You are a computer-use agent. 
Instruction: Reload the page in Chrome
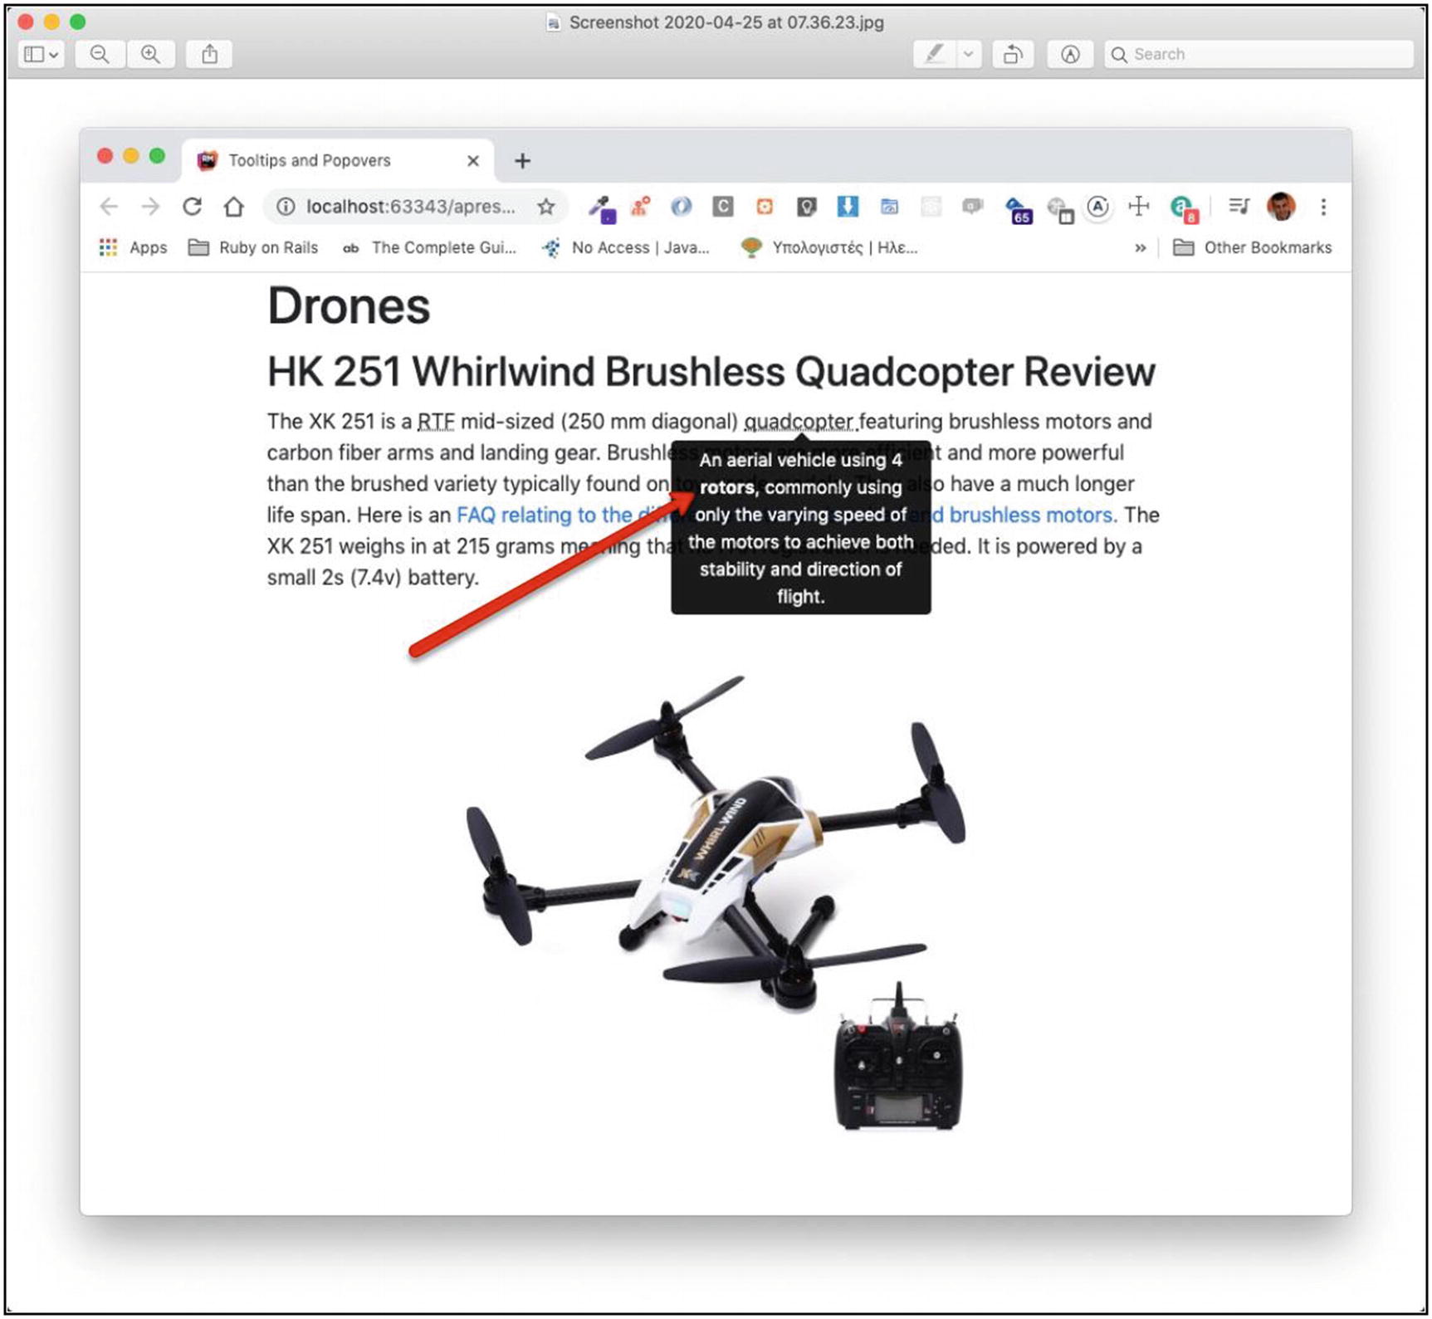coord(193,207)
